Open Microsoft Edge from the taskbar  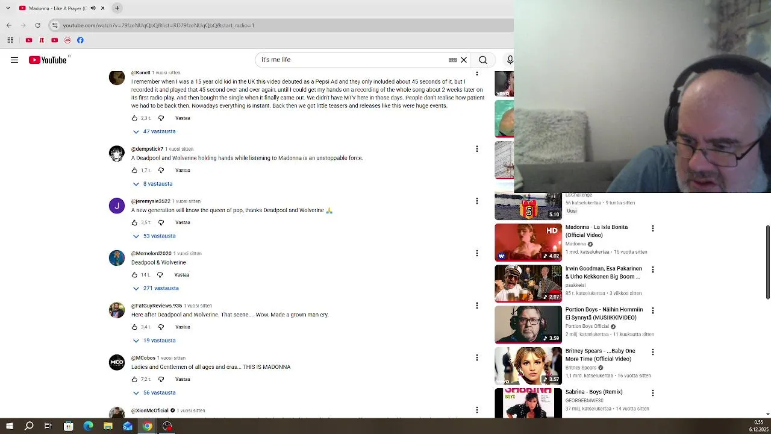(88, 426)
